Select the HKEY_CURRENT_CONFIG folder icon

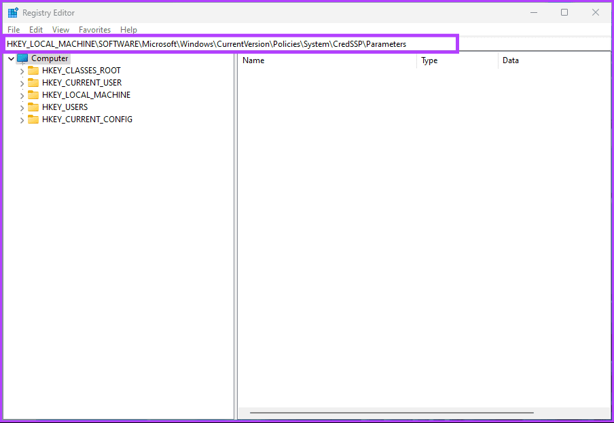point(33,119)
